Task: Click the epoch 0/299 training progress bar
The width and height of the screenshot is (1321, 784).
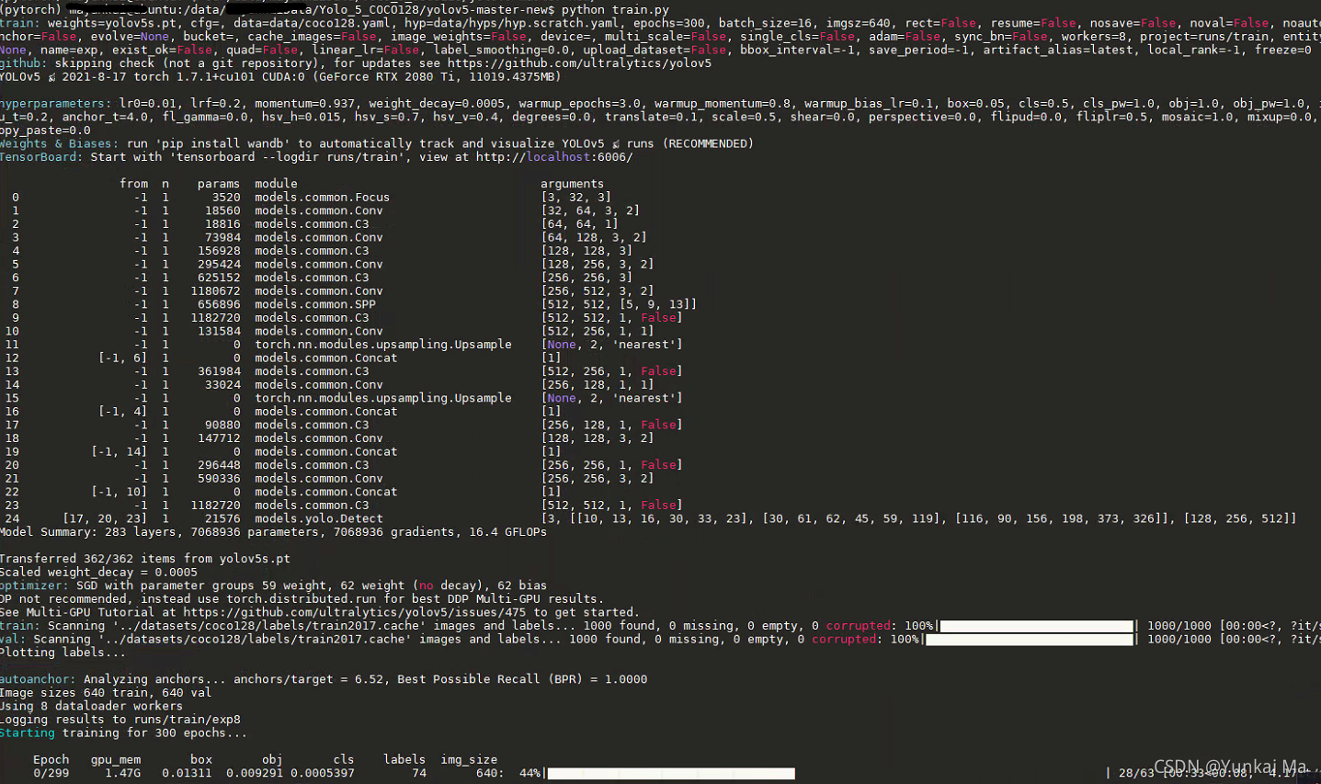Action: pyautogui.click(x=671, y=773)
